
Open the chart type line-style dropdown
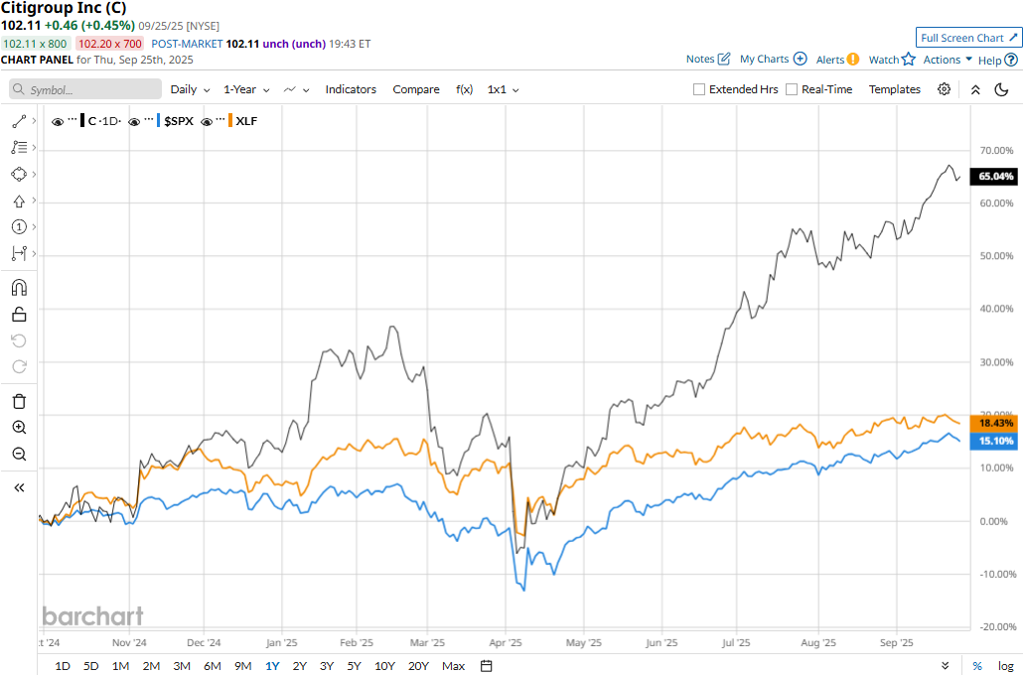(297, 89)
